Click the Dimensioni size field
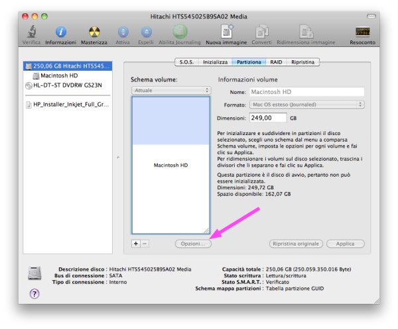This screenshot has height=329, width=398. 268,118
